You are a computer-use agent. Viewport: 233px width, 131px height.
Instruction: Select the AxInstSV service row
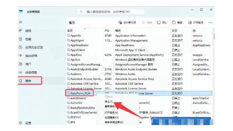coord(82,103)
